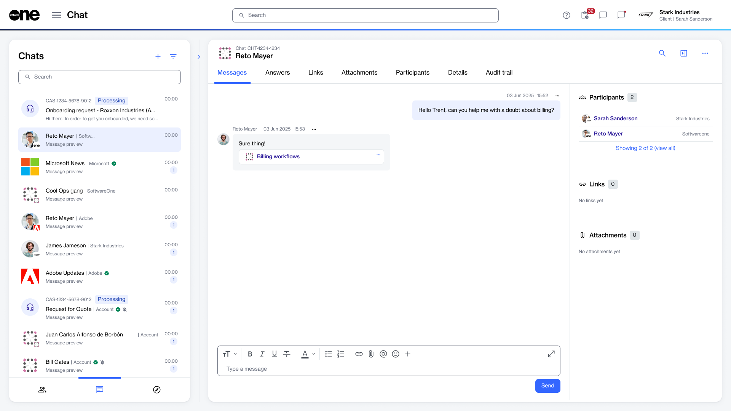This screenshot has width=731, height=411.
Task: Click the attach file paperclip icon
Action: click(371, 354)
